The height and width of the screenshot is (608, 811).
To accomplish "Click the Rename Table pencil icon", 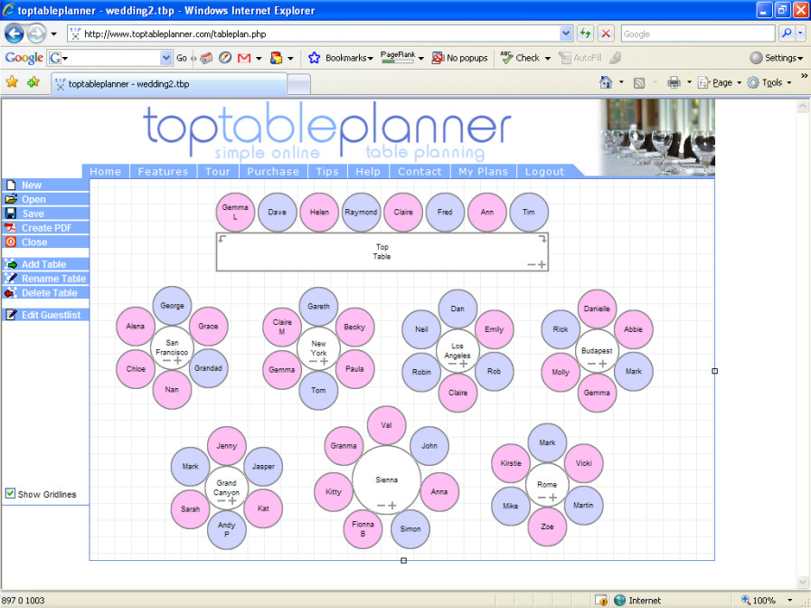I will [11, 279].
